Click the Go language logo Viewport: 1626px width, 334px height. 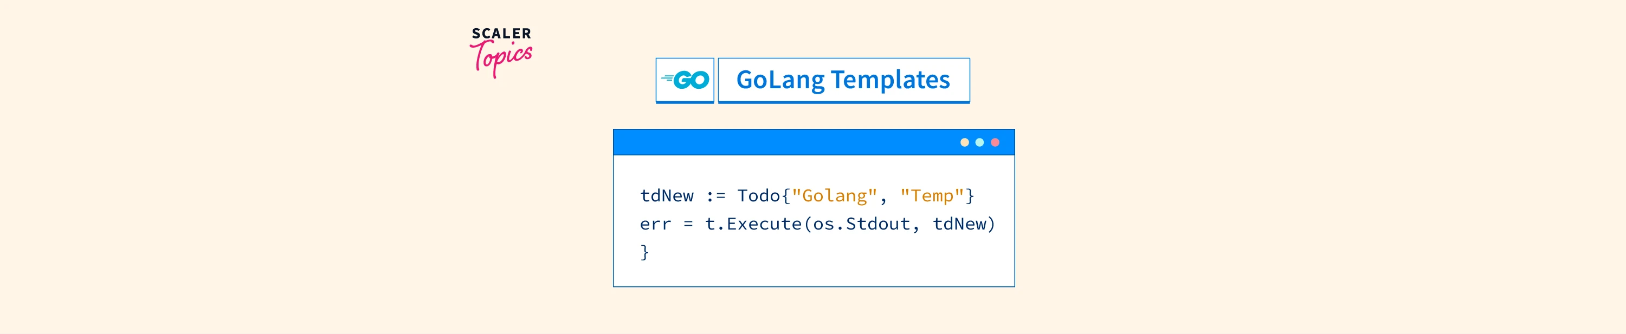point(685,80)
